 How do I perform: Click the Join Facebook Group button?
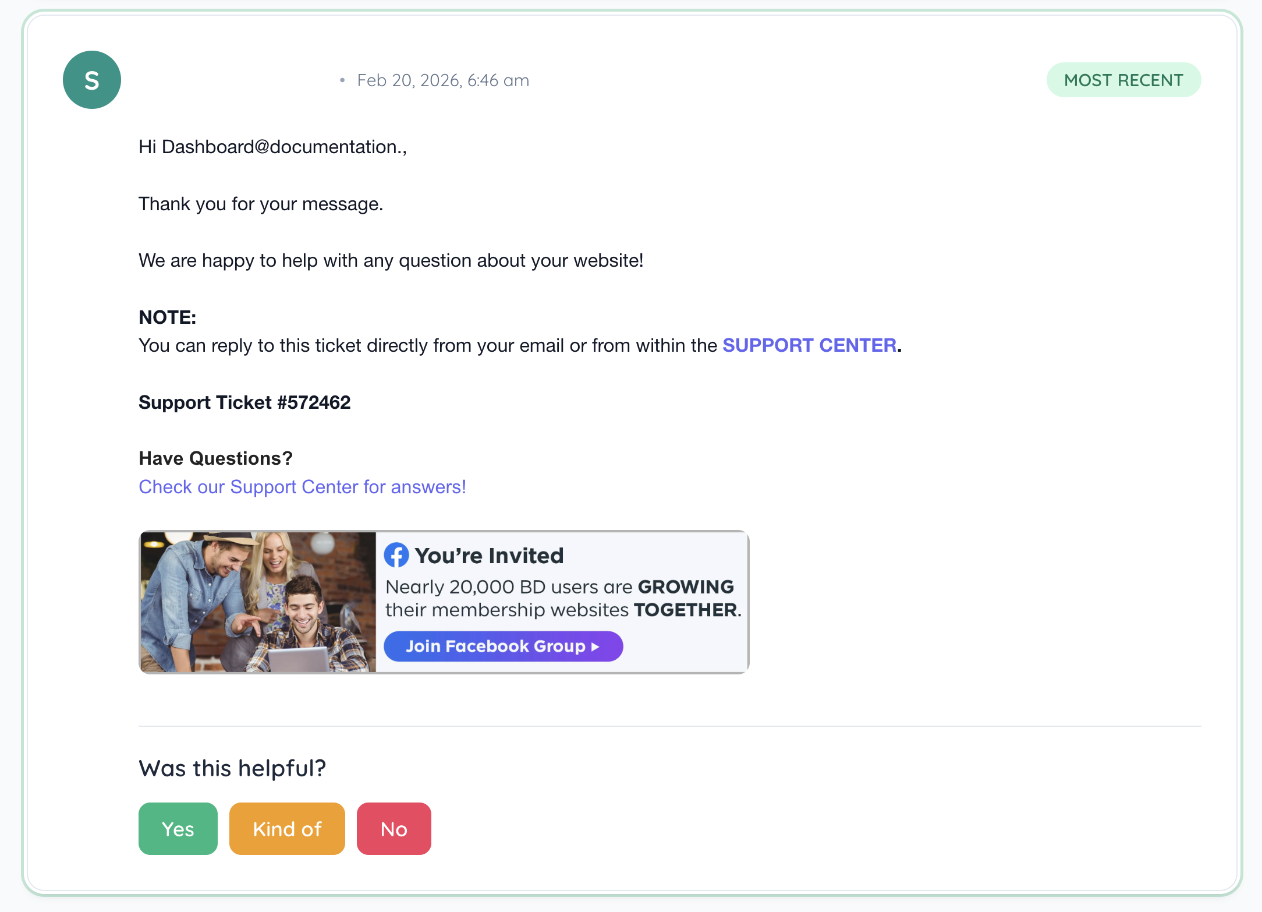pyautogui.click(x=503, y=646)
